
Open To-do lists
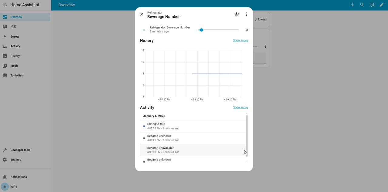tap(17, 75)
